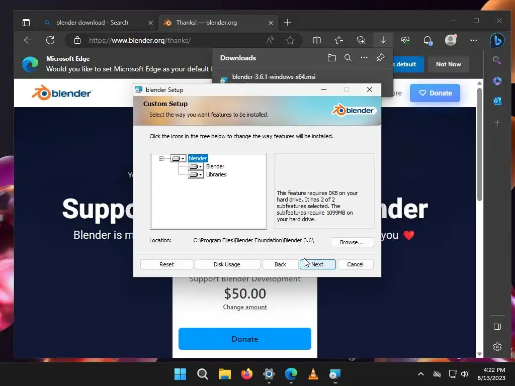Open sidebar settings gear
The image size is (515, 386).
[497, 347]
